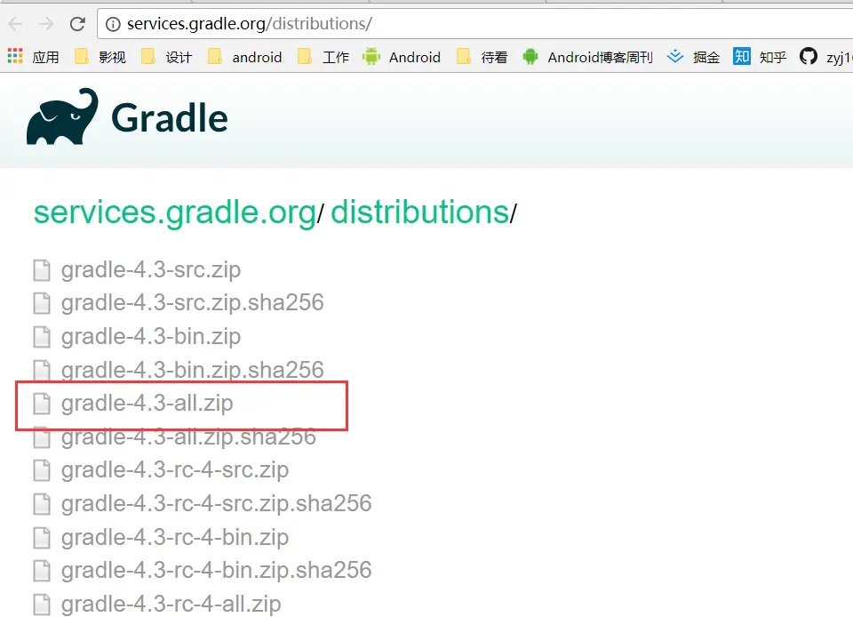
Task: Click file icon beside gradle-4.3-src.zip.sha256
Action: click(42, 303)
